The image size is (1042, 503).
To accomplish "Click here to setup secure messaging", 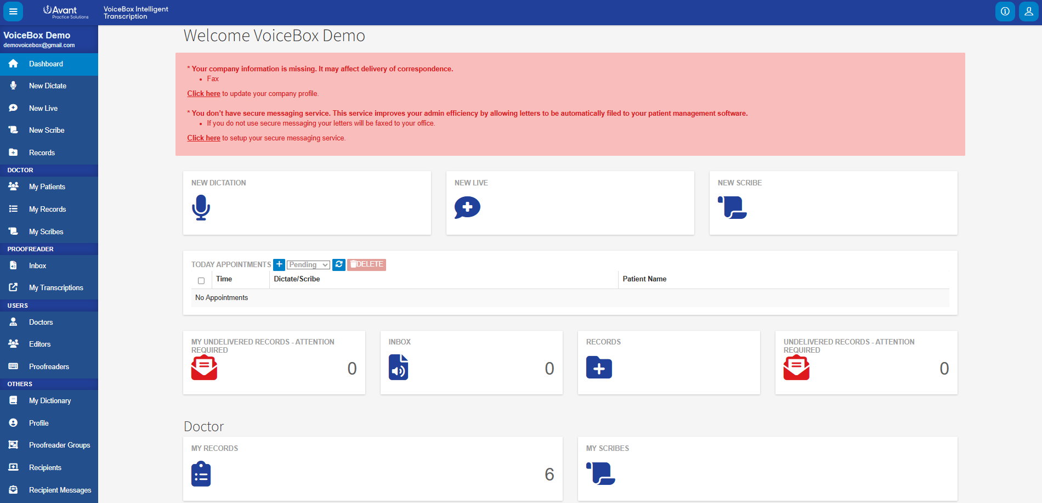I will pos(203,138).
